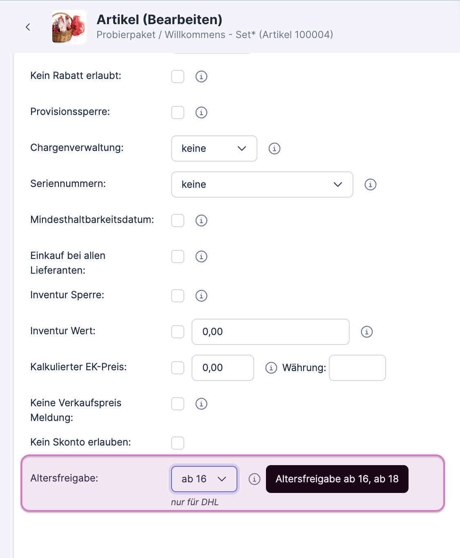Open the Altersfreigabe ab 16 dropdown
Screen dimensions: 460x558
tap(204, 479)
